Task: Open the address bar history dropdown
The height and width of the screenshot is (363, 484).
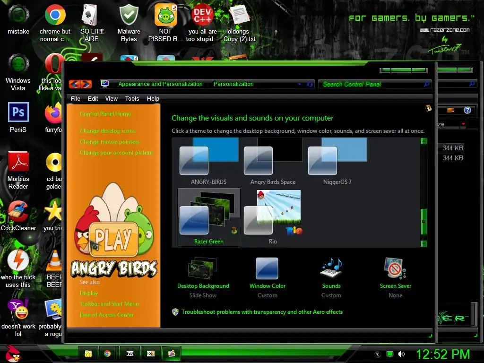Action: [x=299, y=84]
